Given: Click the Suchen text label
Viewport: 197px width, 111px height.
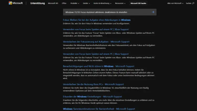Looking at the screenshot, I should [x=188, y=3].
